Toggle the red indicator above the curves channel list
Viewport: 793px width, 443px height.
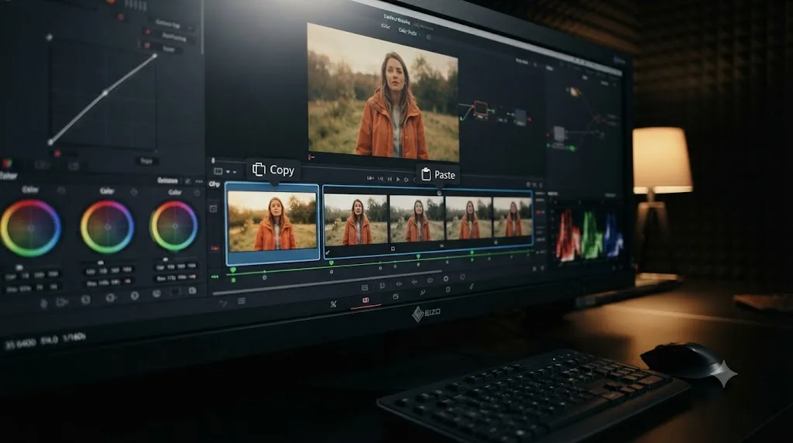tap(121, 17)
